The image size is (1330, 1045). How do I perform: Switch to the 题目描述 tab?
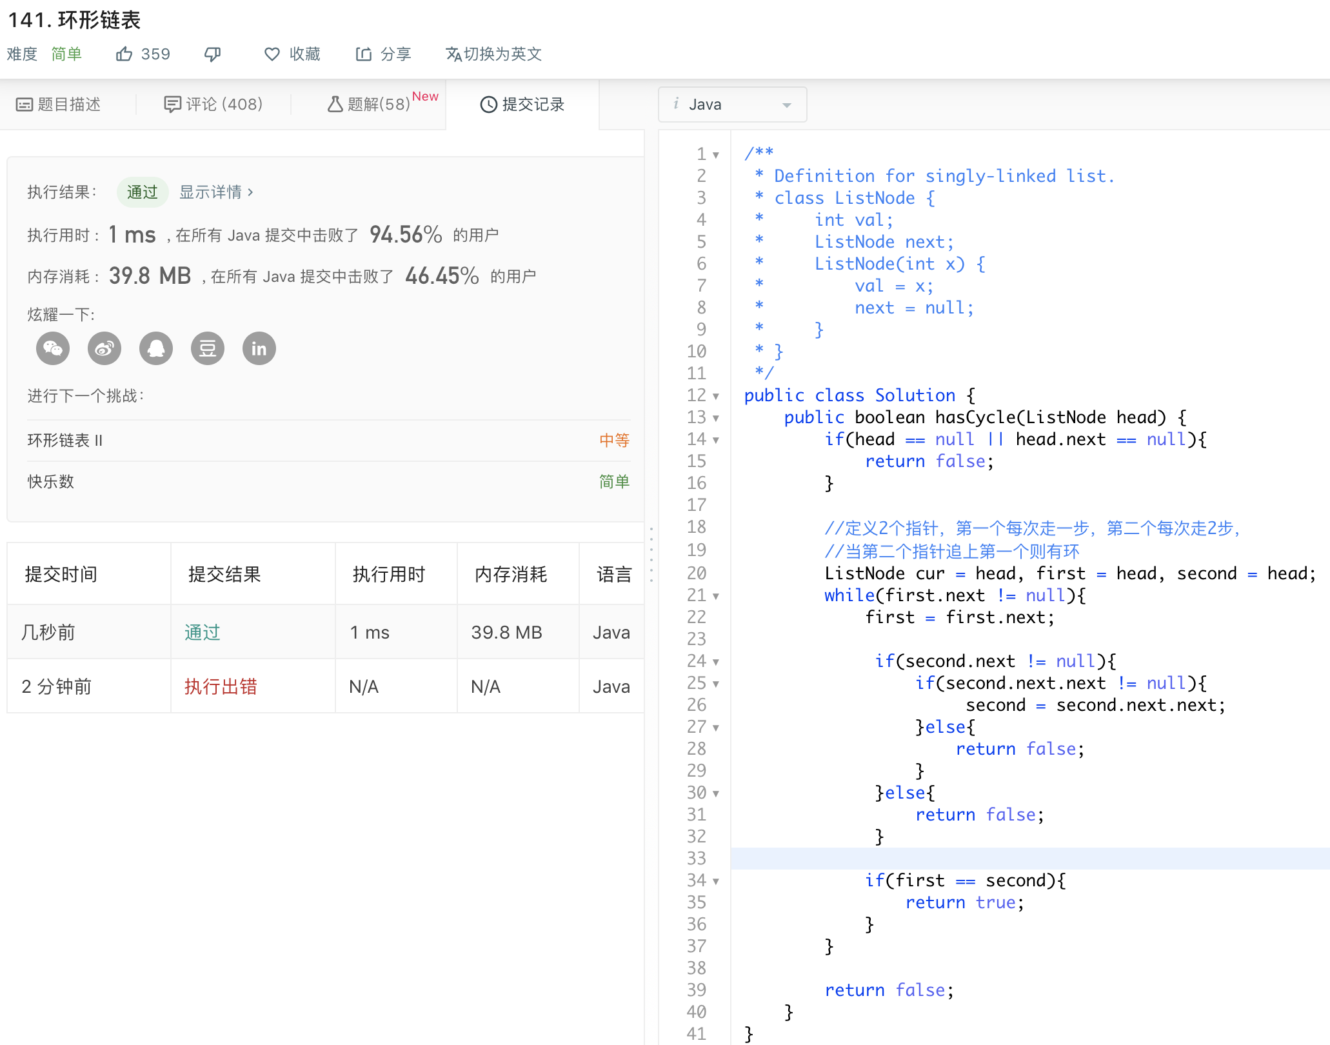59,104
